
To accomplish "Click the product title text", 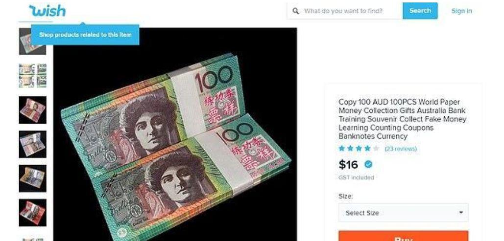I will click(x=403, y=119).
